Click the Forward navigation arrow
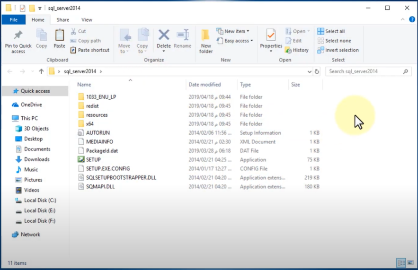 click(22, 71)
